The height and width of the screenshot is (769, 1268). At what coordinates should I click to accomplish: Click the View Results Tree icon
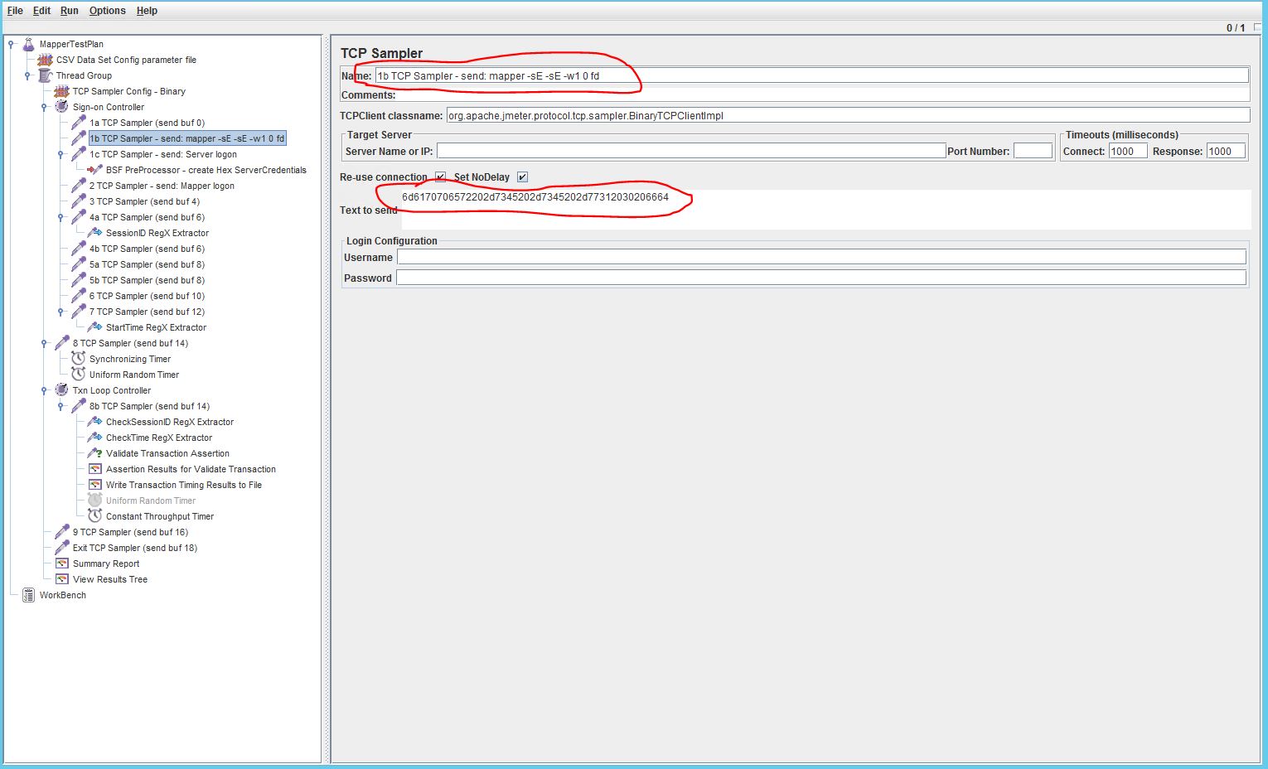coord(62,579)
